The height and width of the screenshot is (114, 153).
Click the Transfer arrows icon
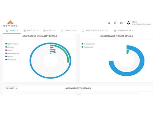62,30
